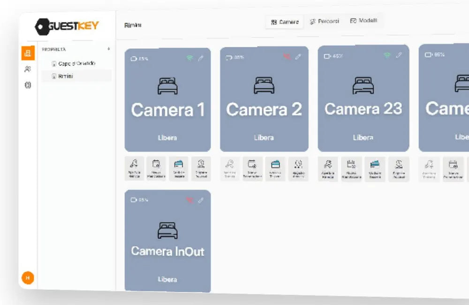This screenshot has width=469, height=305.
Task: Open the properties building icon in sidebar
Action: click(x=28, y=53)
